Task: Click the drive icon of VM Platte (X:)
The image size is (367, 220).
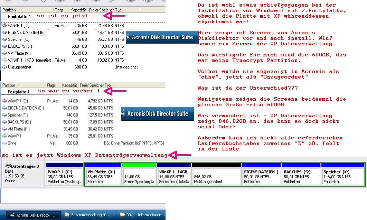Action: point(4,53)
